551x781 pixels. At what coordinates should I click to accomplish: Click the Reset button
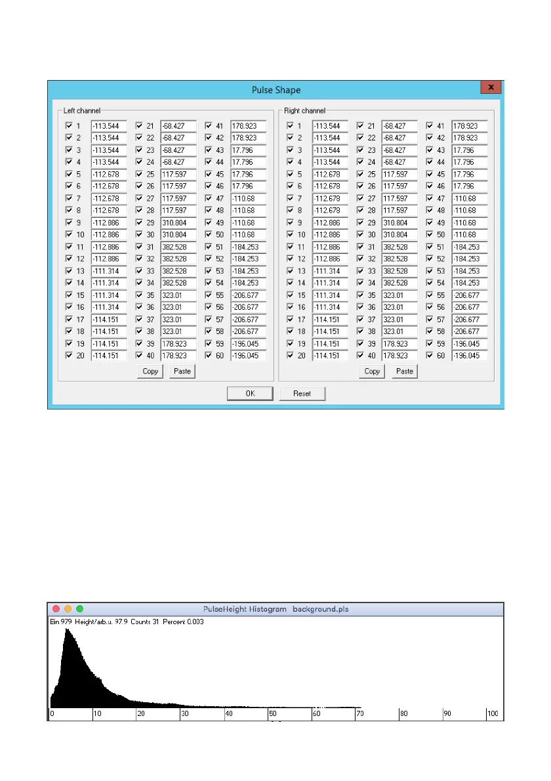(x=302, y=394)
